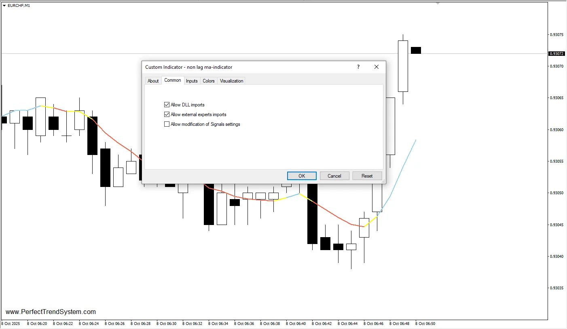The height and width of the screenshot is (329, 567).
Task: Uncheck Allow external experts imports
Action: click(x=167, y=115)
